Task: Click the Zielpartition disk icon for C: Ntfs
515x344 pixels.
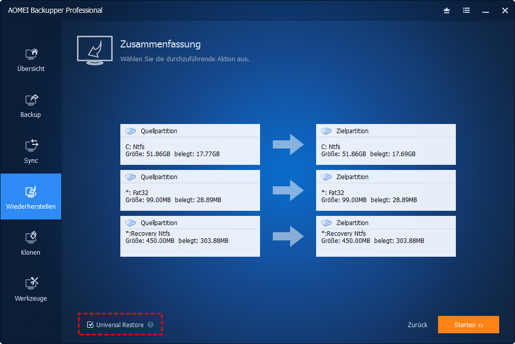Action: click(x=326, y=131)
